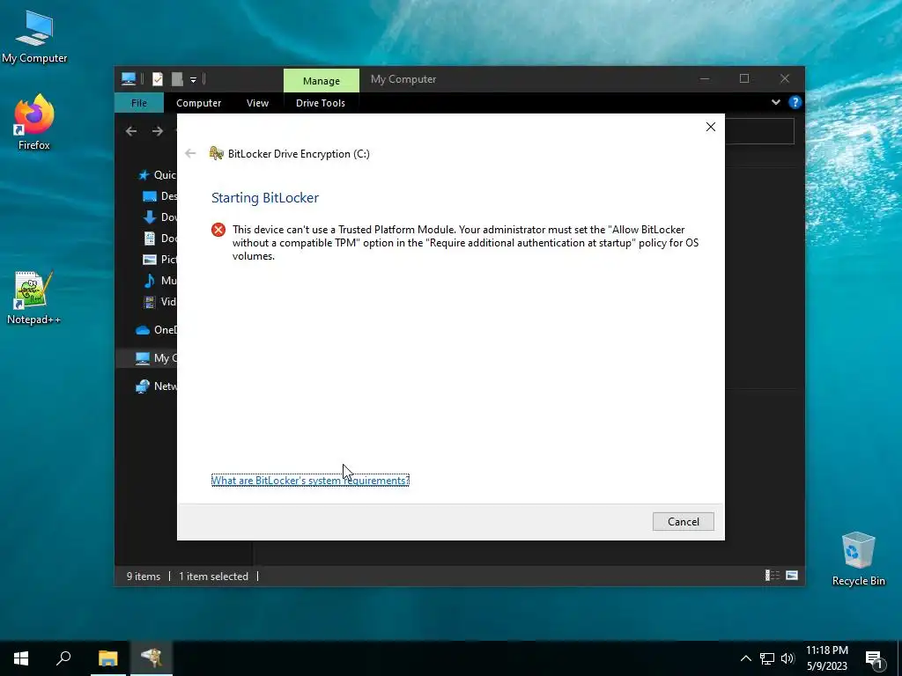Viewport: 902px width, 676px height.
Task: Switch to details view icon in status bar
Action: pyautogui.click(x=772, y=576)
